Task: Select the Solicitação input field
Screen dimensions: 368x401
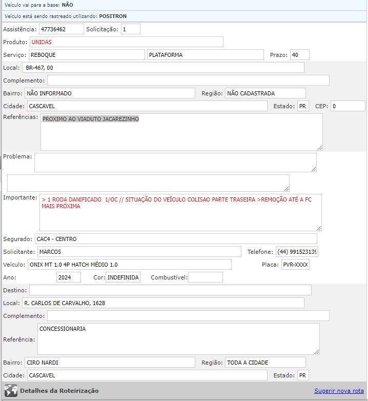Action: pos(130,29)
